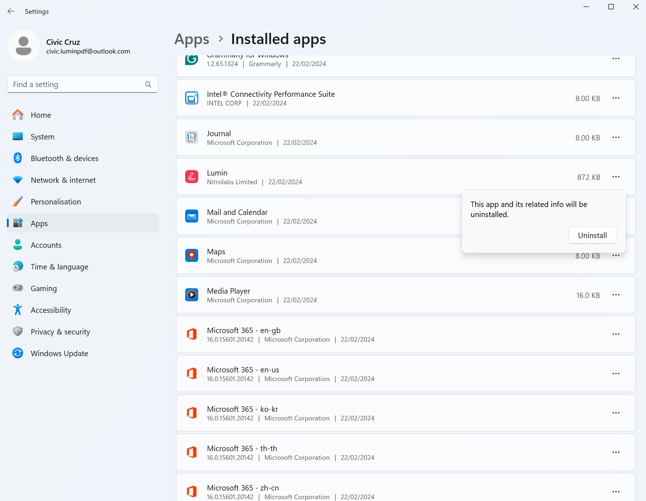Click the Uninstall button in the popup
The image size is (646, 501).
click(x=592, y=235)
